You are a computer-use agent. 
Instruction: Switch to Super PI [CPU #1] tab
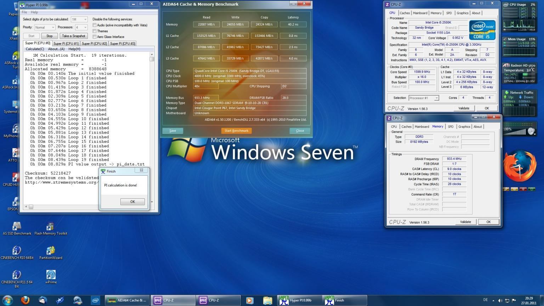(66, 44)
